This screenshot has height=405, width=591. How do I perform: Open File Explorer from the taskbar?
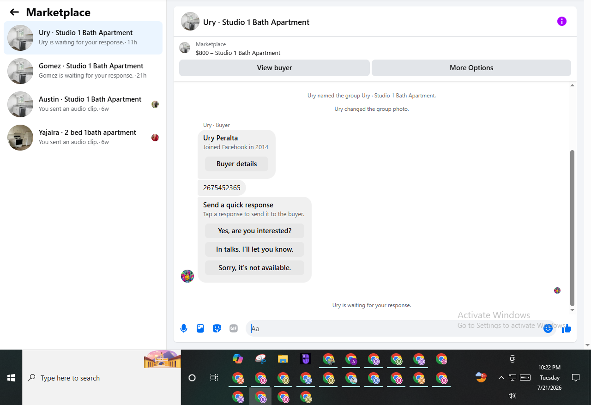(283, 359)
